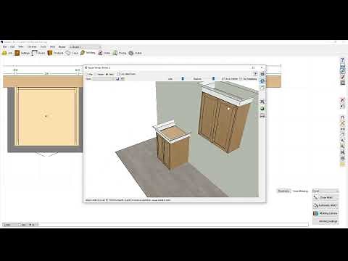Select the Molding toolbar icon
Viewport: 348px width, 261px height.
point(83,53)
